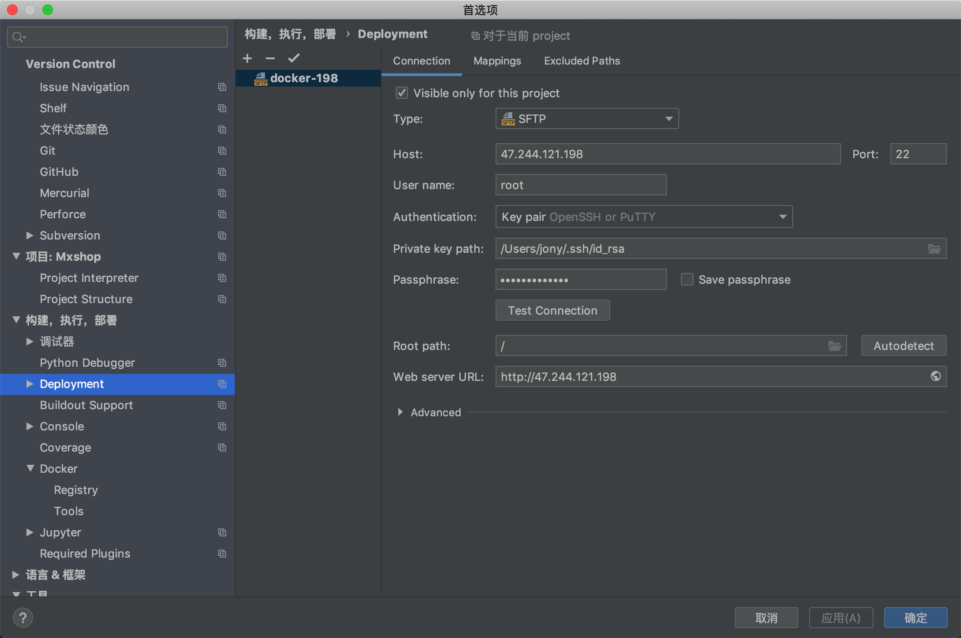Click the folder icon in Root path field
The height and width of the screenshot is (638, 961).
pos(834,346)
